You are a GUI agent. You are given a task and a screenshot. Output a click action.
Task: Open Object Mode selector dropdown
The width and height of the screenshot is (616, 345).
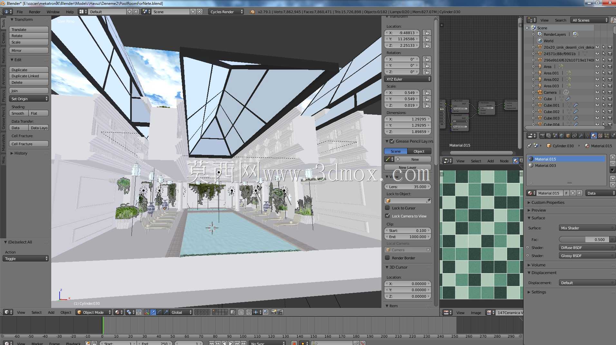point(94,312)
